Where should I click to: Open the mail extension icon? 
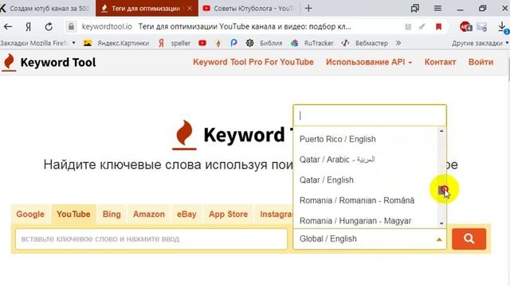tap(481, 26)
